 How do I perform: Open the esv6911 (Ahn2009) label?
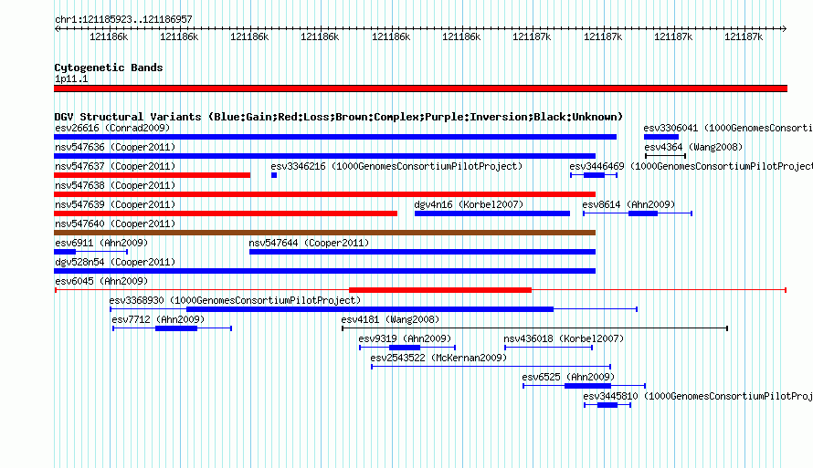click(101, 243)
